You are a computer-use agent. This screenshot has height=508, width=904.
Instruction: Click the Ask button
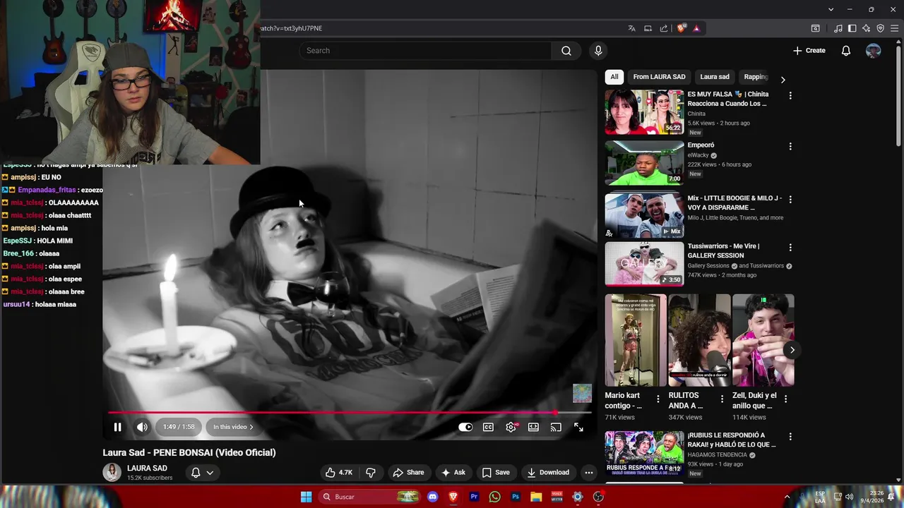[453, 473]
